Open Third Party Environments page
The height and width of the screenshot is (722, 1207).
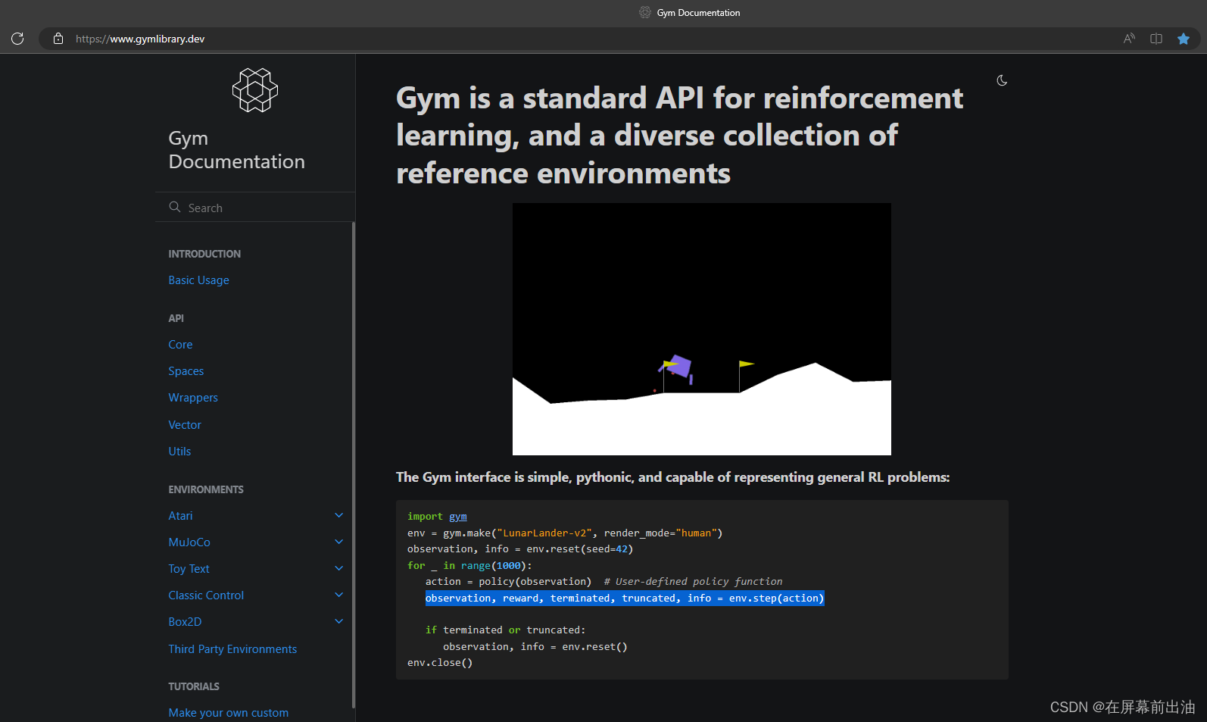232,649
